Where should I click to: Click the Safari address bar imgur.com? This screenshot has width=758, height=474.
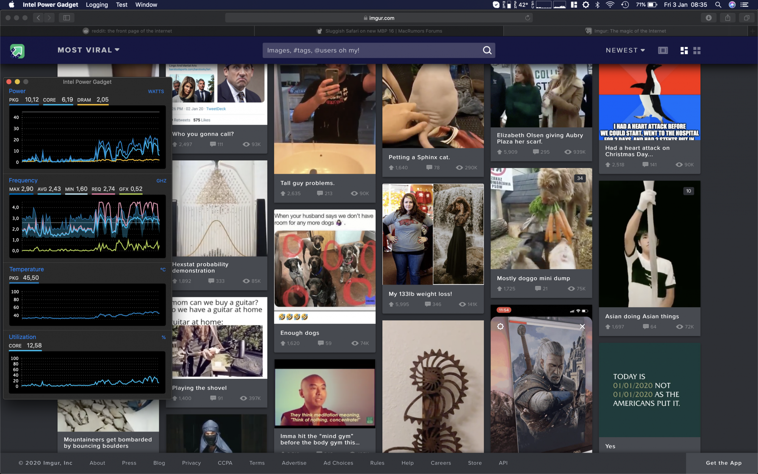pyautogui.click(x=379, y=18)
